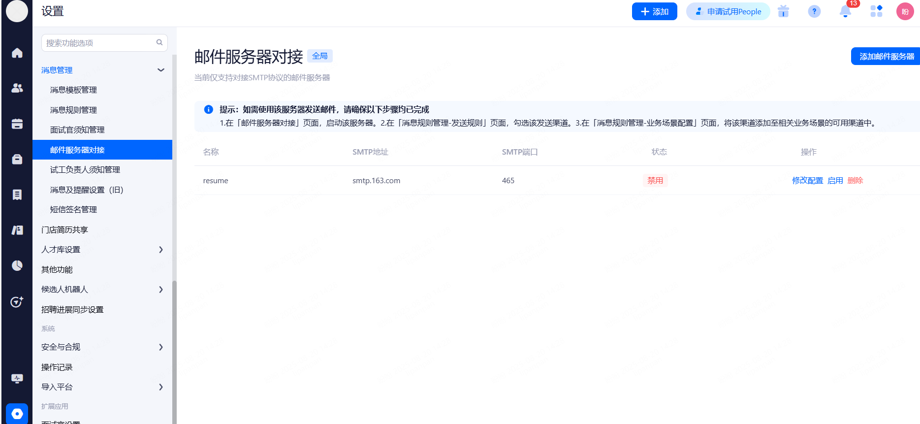This screenshot has height=424, width=920.
Task: Expand the 候选人机器人 section
Action: 160,290
